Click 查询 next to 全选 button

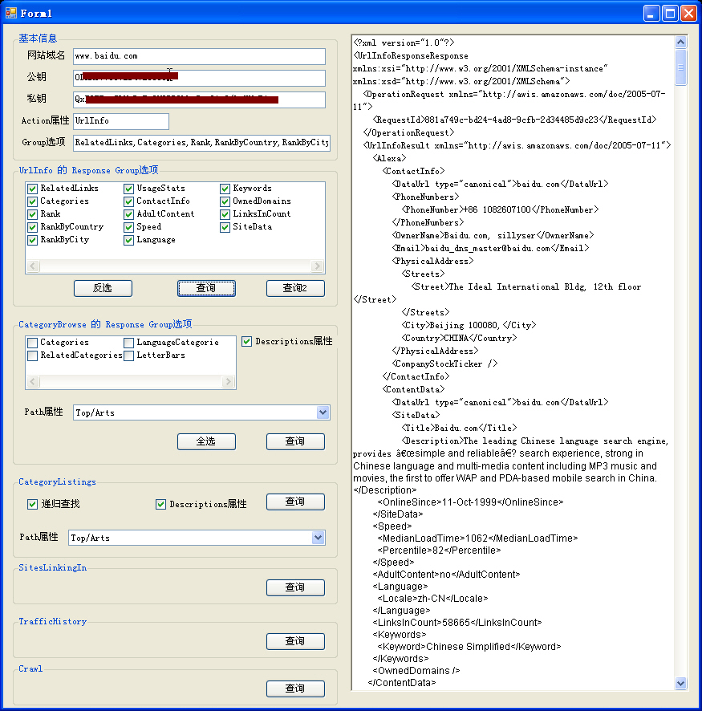(x=295, y=441)
